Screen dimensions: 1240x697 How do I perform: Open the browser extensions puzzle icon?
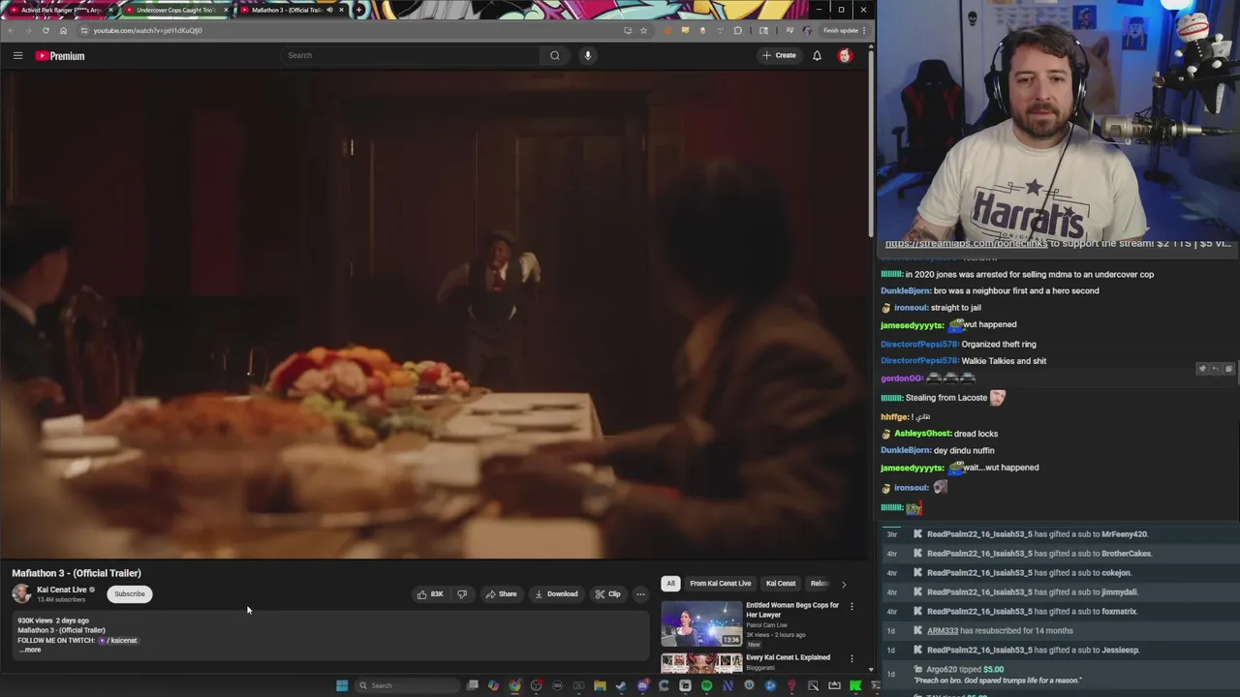(737, 30)
